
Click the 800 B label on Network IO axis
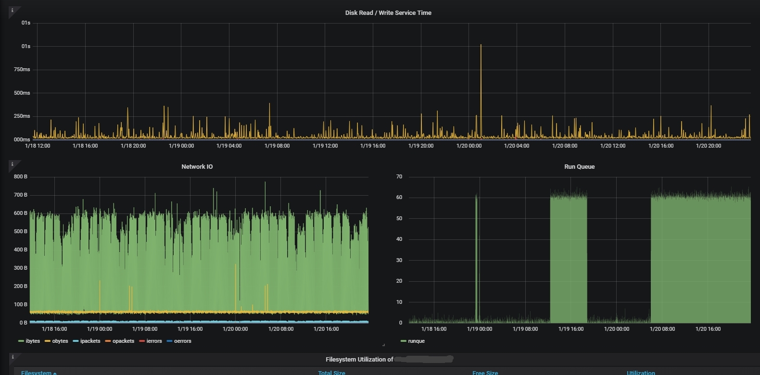click(x=21, y=176)
